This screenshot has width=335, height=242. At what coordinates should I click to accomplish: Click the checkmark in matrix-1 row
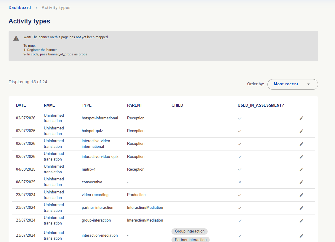(240, 169)
